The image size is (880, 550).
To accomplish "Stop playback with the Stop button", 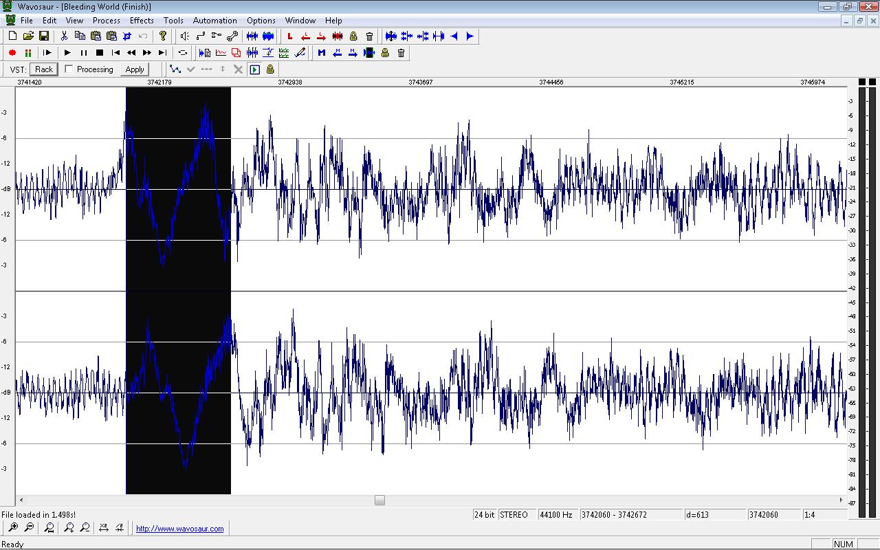I will (99, 53).
